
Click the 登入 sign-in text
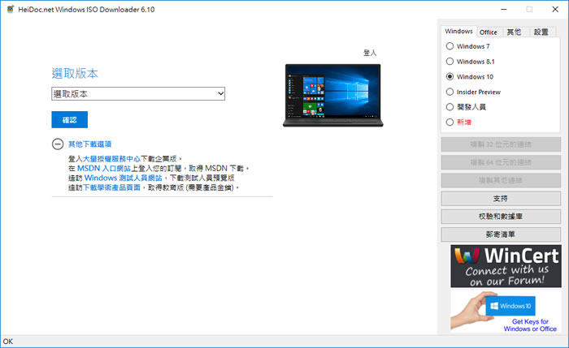click(x=370, y=53)
